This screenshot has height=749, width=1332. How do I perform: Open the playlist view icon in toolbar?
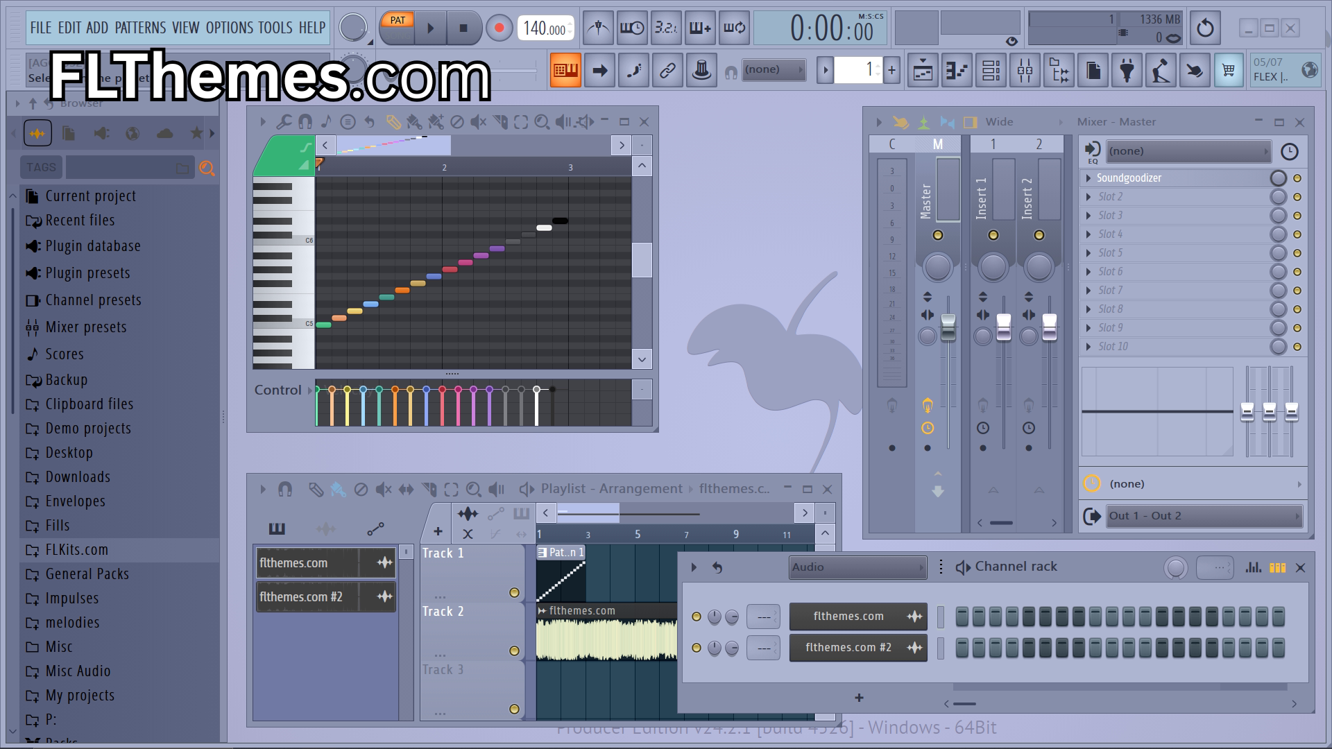pyautogui.click(x=923, y=70)
